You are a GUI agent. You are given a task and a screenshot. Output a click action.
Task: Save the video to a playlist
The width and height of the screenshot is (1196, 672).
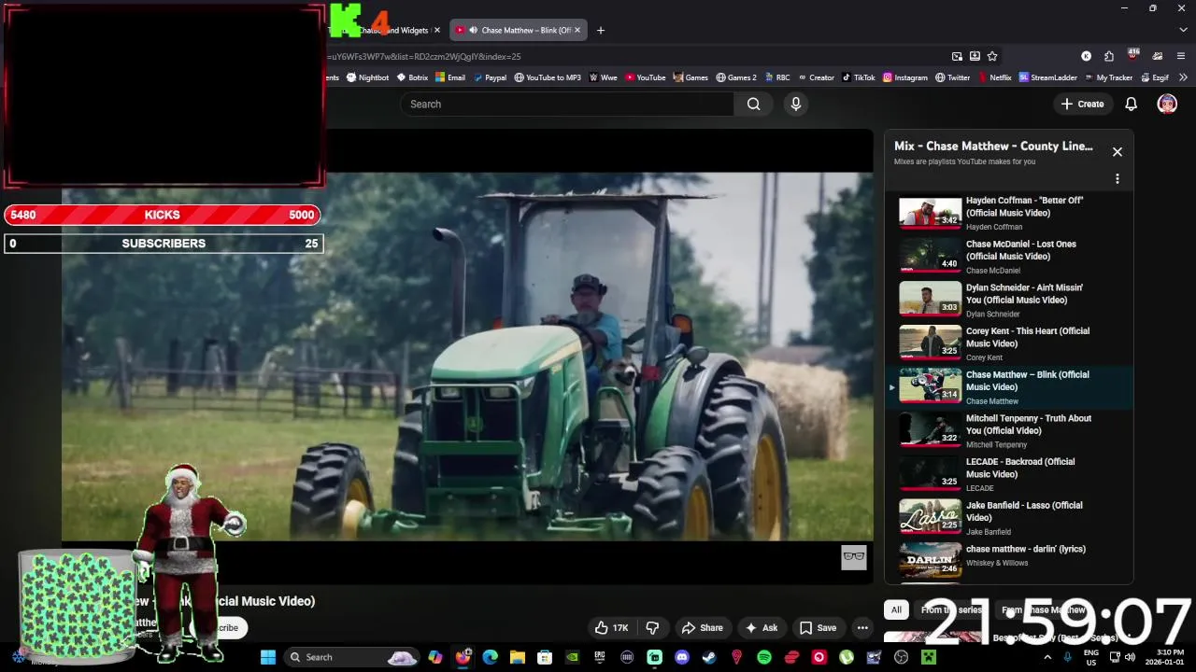[818, 628]
